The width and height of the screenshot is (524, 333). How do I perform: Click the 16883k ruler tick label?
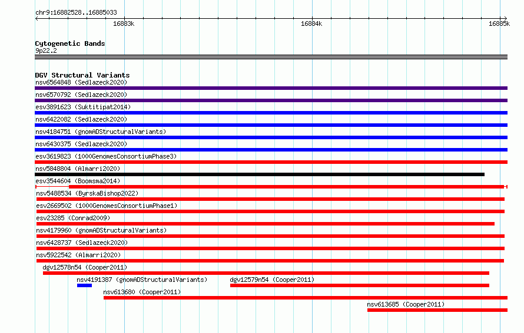(124, 23)
